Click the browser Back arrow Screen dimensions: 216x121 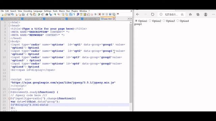(x=138, y=14)
